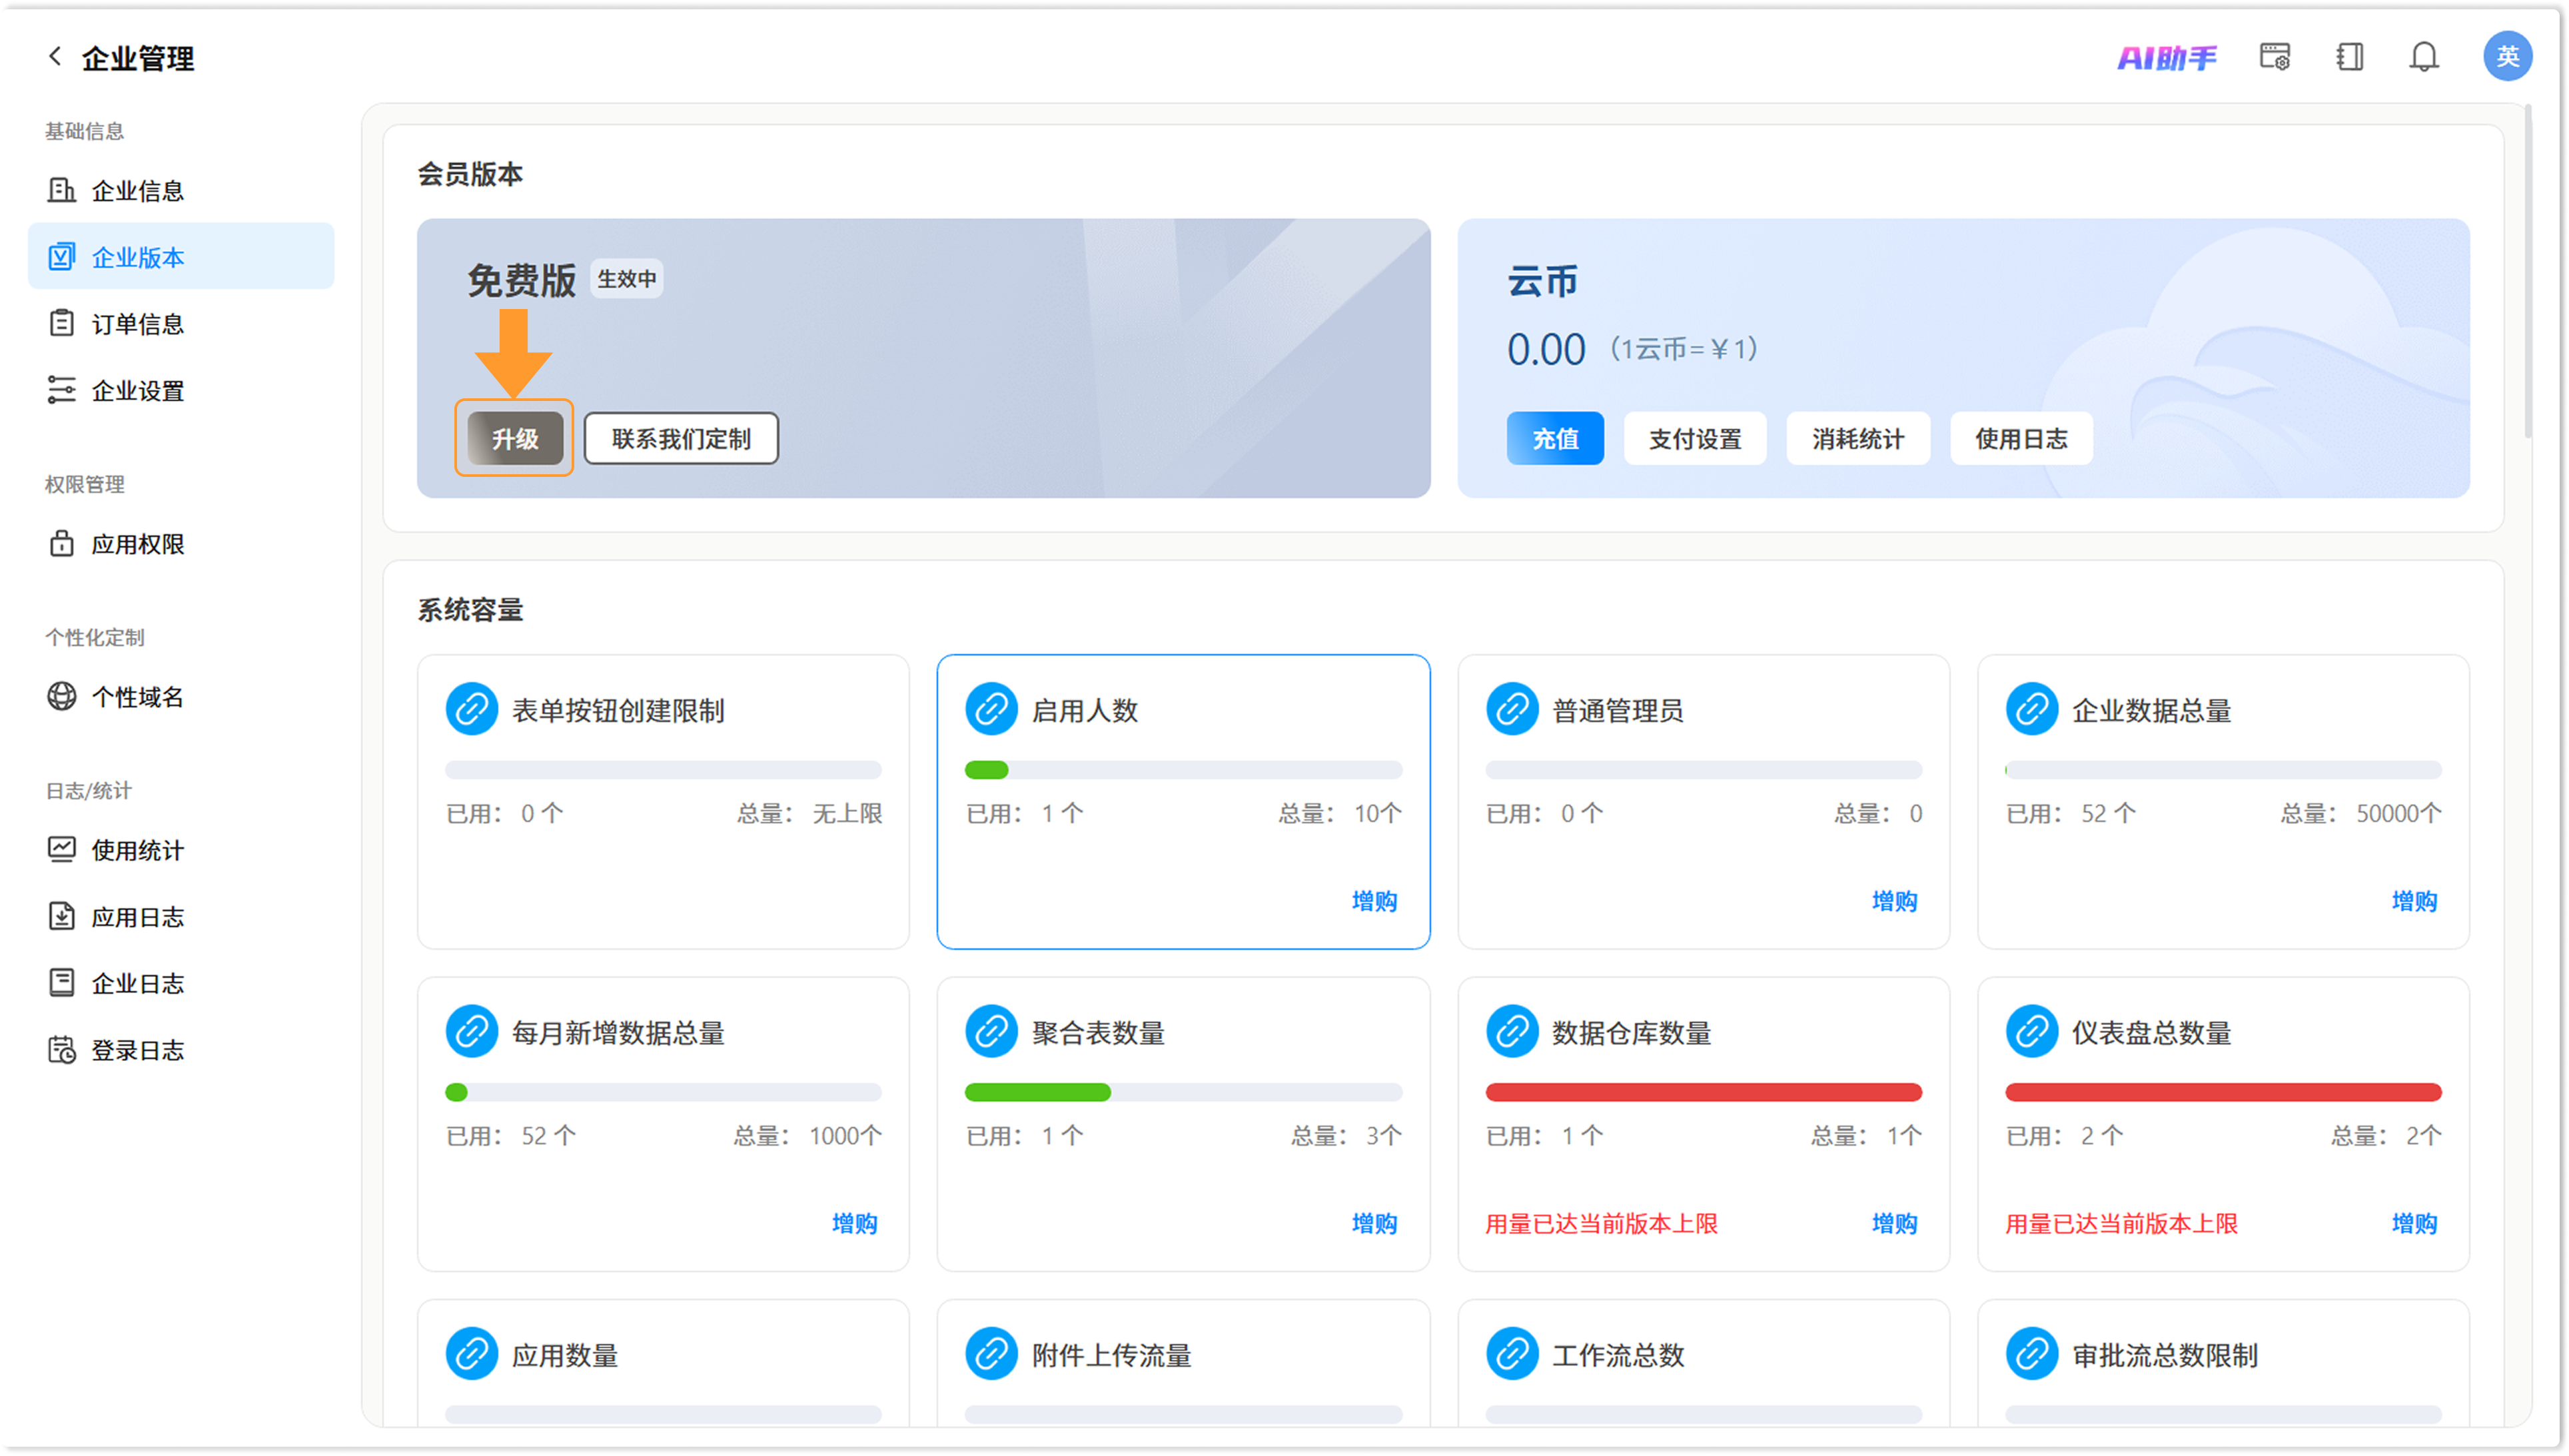Click the 个性域名 globe icon
2569x1456 pixels.
tap(61, 696)
